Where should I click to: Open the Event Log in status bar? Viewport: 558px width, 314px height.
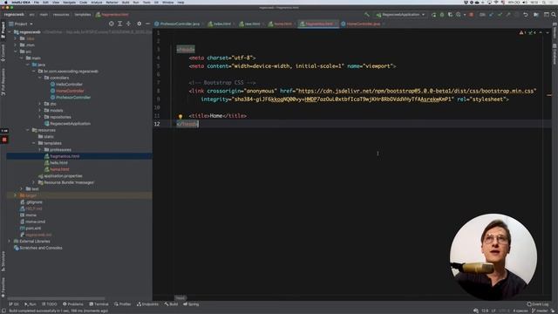(x=538, y=304)
